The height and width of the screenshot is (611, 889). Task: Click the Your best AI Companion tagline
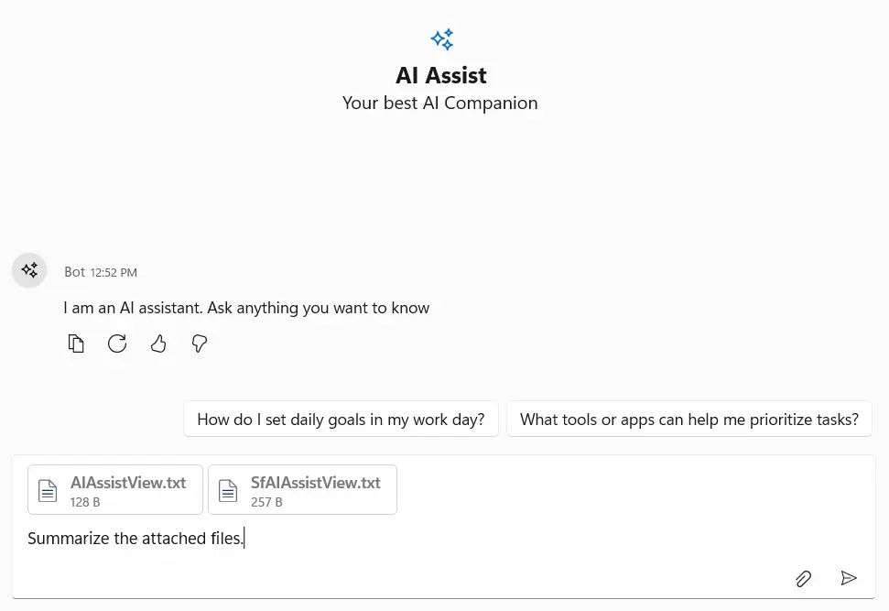440,103
